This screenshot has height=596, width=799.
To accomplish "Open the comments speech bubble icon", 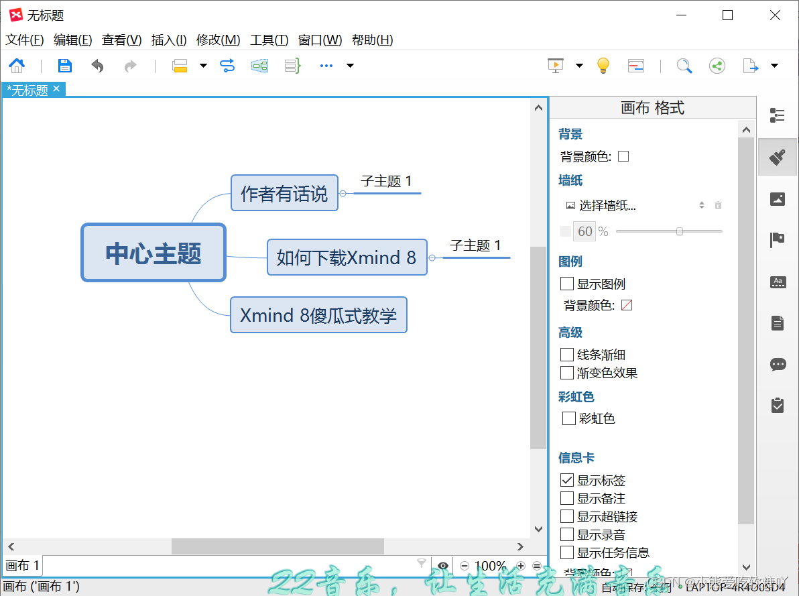I will click(778, 365).
